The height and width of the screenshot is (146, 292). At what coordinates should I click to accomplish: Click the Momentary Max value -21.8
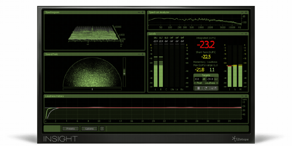[200, 70]
